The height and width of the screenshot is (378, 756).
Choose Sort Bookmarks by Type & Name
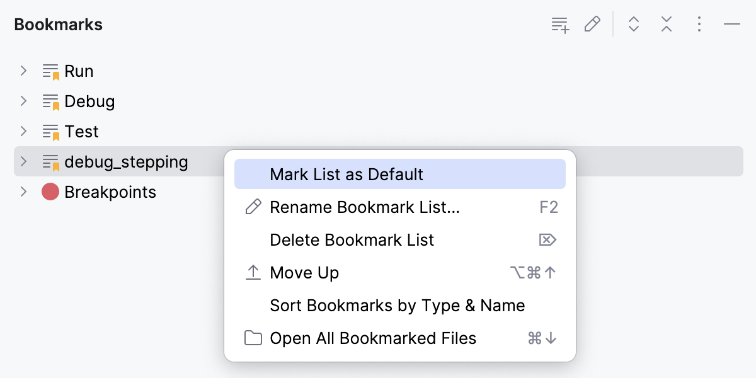click(x=397, y=305)
